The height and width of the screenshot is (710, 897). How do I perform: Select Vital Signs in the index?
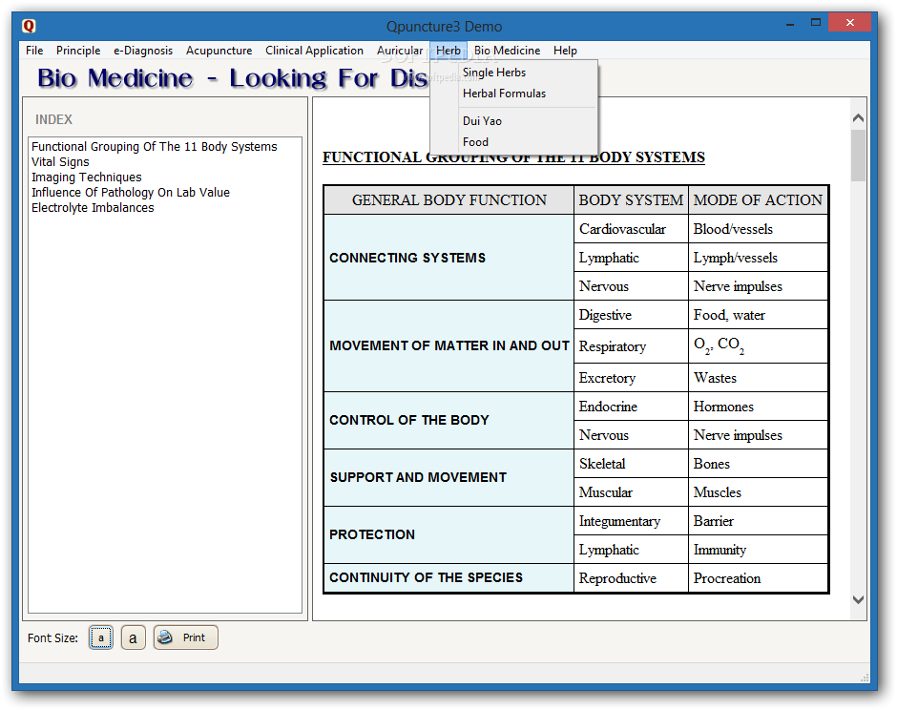[61, 162]
